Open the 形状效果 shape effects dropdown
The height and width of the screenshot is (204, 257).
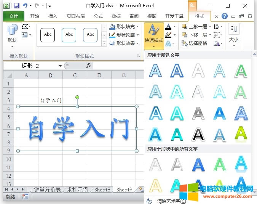tap(138, 43)
